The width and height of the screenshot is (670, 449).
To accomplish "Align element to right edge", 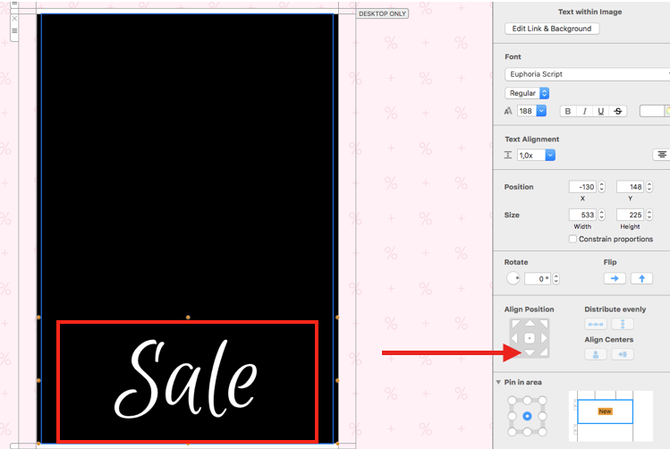I will click(544, 338).
